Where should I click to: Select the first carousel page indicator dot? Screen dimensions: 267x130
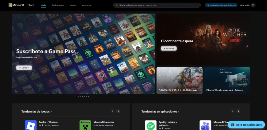coord(78,97)
